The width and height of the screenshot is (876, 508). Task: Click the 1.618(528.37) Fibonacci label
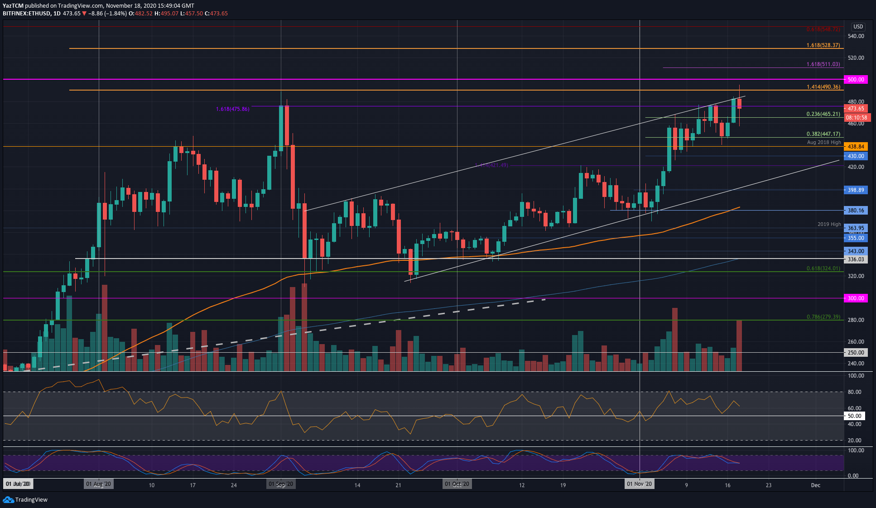point(823,45)
